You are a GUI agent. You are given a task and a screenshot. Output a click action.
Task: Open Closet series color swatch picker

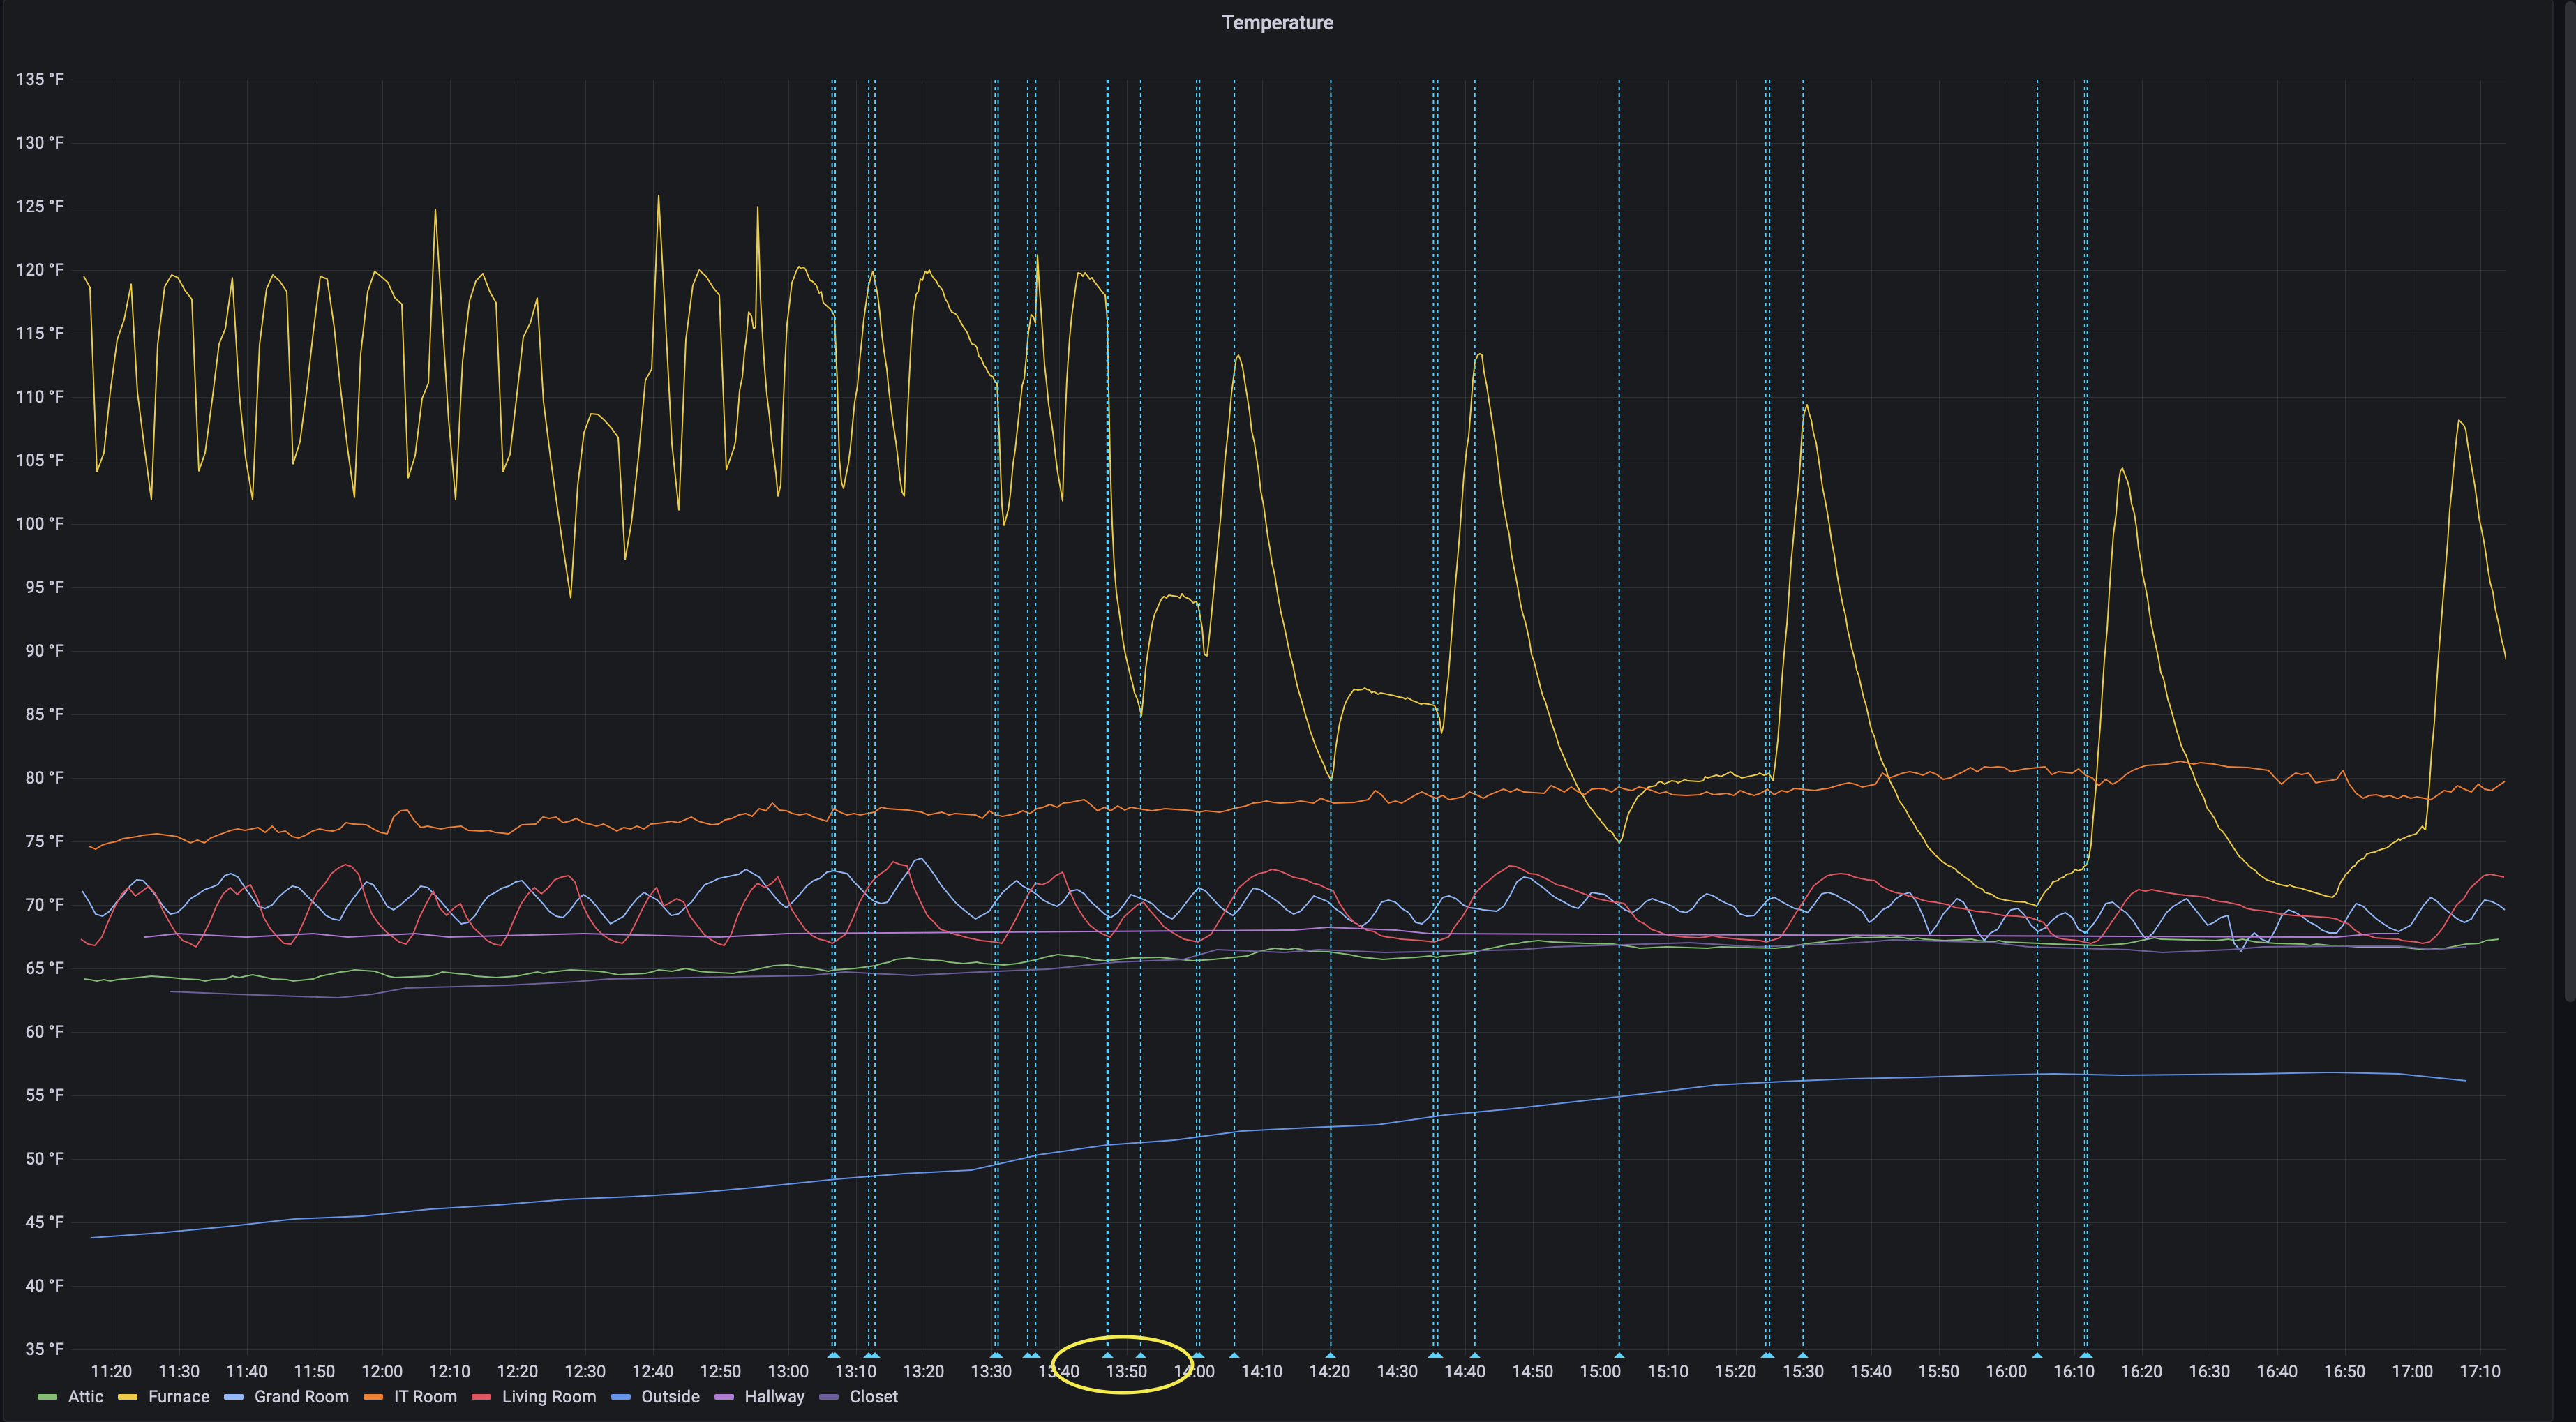pyautogui.click(x=829, y=1397)
